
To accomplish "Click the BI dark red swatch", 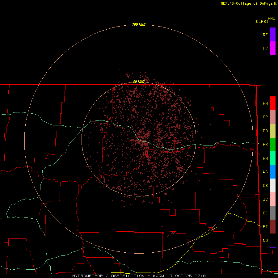I will 273,227.
